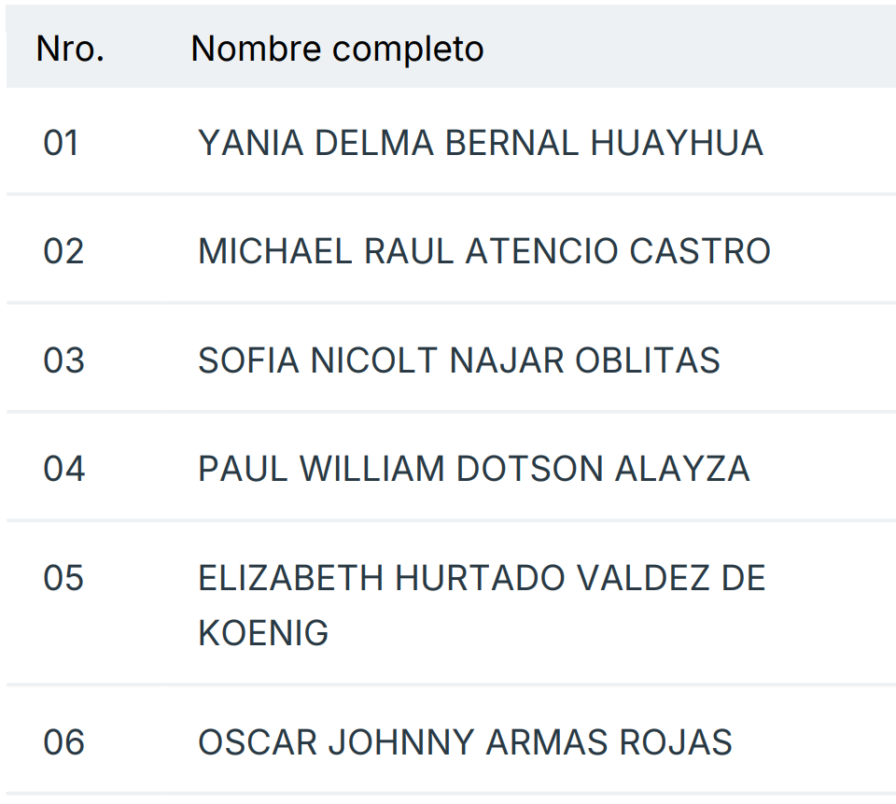This screenshot has width=896, height=804.
Task: Select row number 02 cell
Action: 63,251
